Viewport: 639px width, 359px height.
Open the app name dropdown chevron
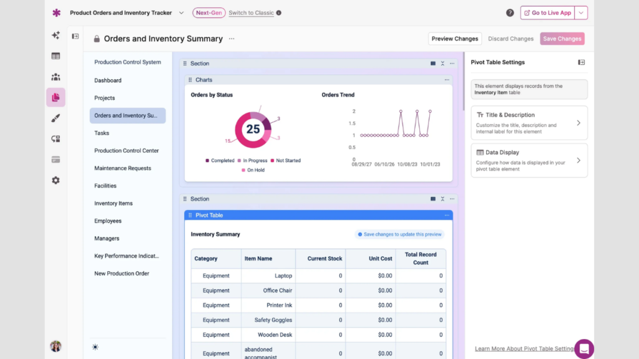tap(182, 12)
